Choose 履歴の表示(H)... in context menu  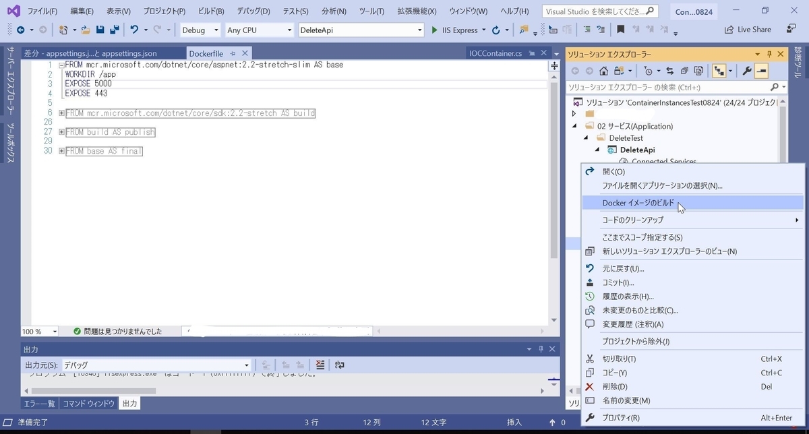click(694, 297)
